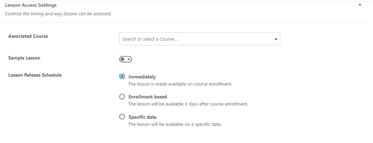Click the Specific date option label
This screenshot has width=373, height=143.
142,117
